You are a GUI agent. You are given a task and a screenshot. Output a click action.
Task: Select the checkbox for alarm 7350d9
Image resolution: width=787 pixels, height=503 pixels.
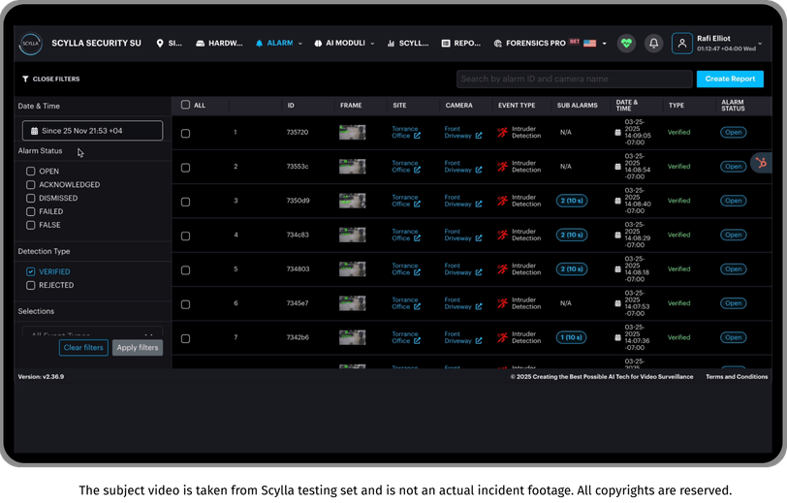(185, 202)
